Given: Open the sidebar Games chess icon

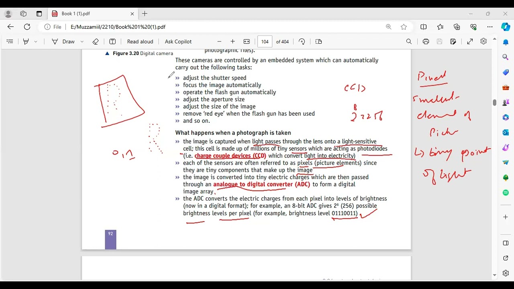Looking at the screenshot, I should point(506,102).
